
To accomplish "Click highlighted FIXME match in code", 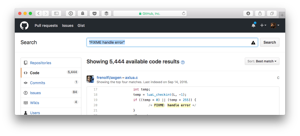I will 159,105.
